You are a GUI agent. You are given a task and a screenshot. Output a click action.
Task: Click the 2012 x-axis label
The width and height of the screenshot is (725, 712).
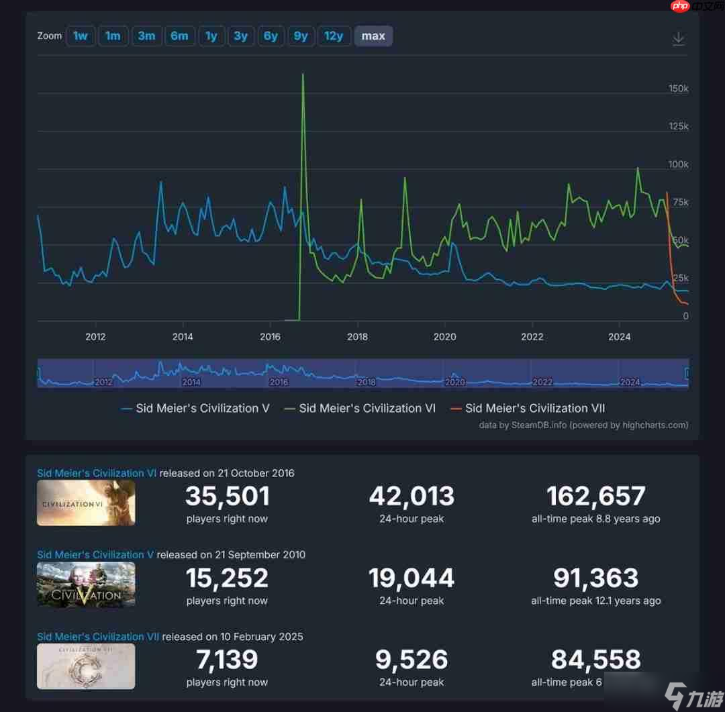tap(95, 337)
